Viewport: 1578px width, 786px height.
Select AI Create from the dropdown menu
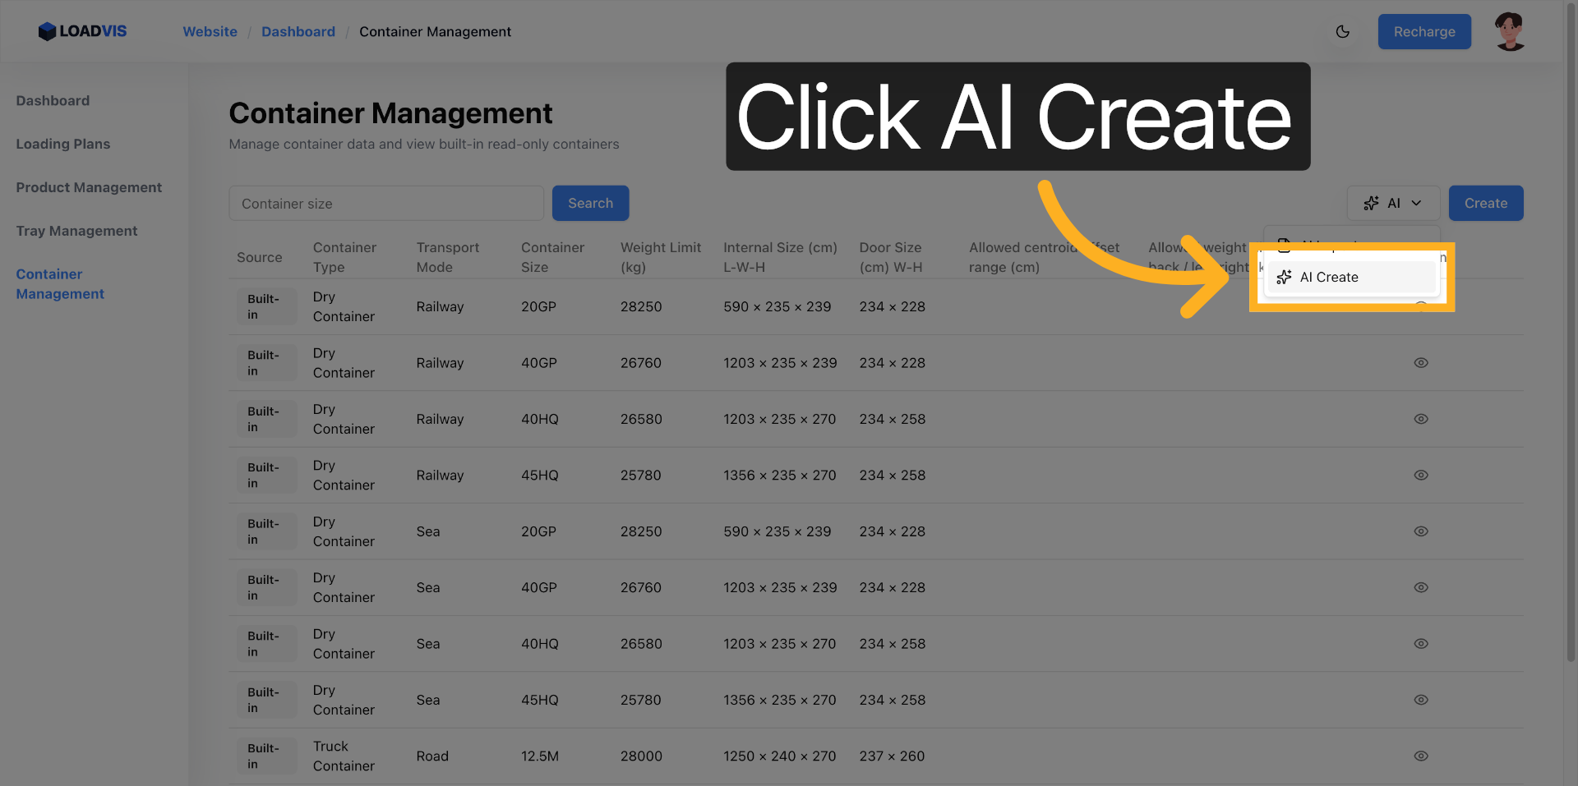[1330, 277]
